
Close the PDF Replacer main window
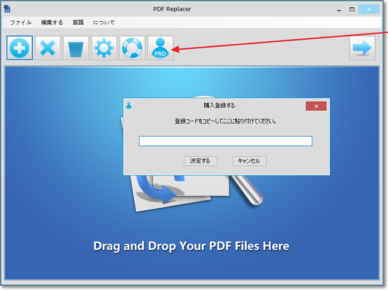pos(370,10)
